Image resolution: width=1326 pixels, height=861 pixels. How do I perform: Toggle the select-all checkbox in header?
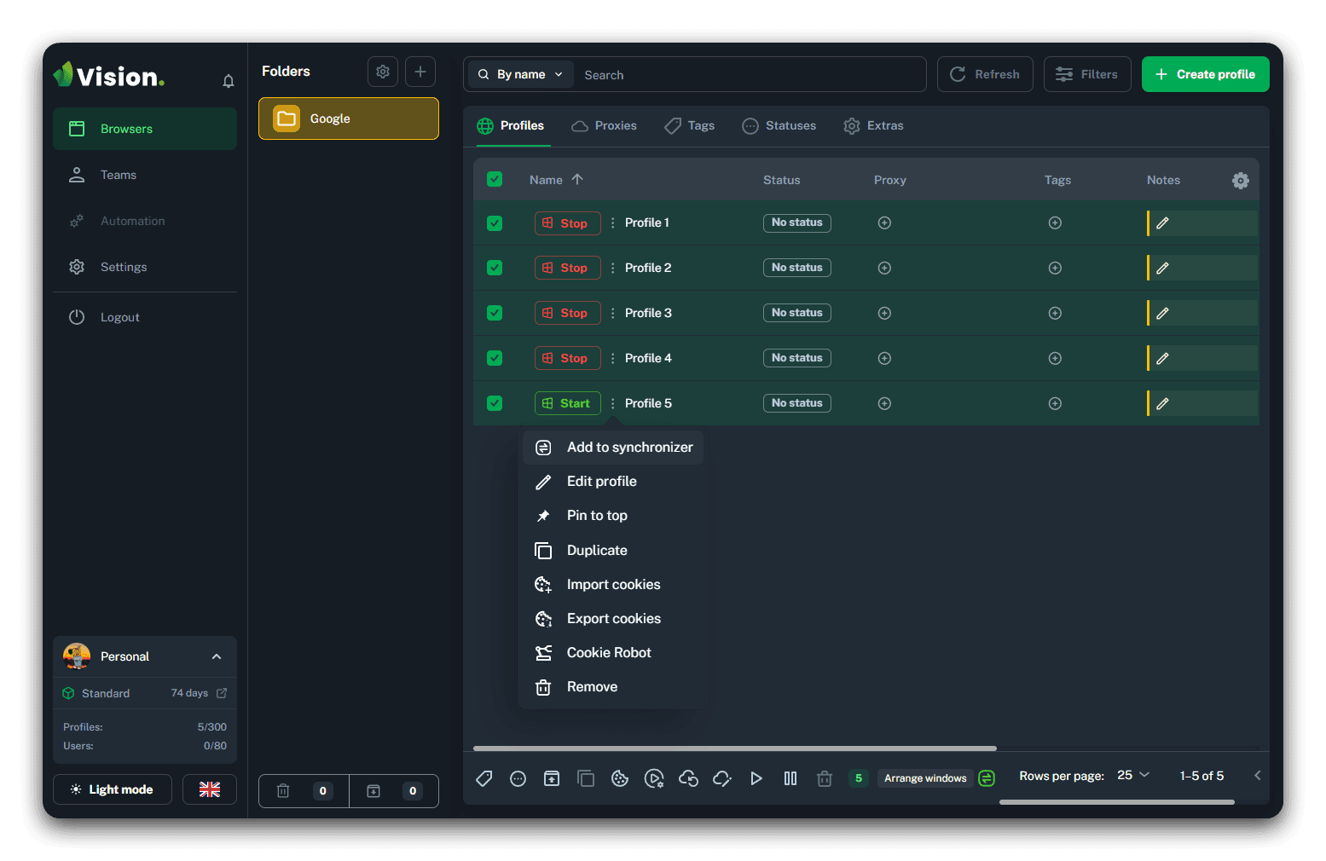(495, 180)
